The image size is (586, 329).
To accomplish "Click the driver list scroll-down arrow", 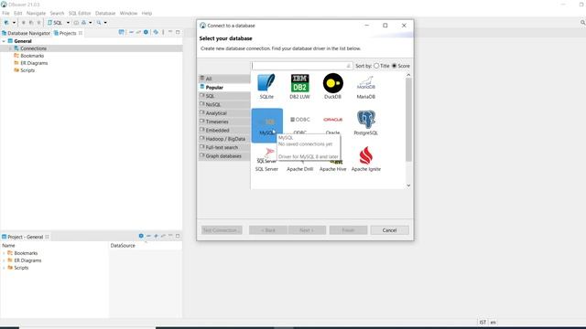I will (408, 185).
